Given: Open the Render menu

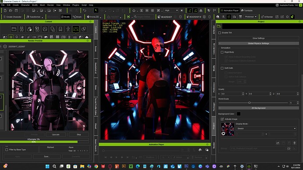Looking at the screenshot, I should click(50, 5).
